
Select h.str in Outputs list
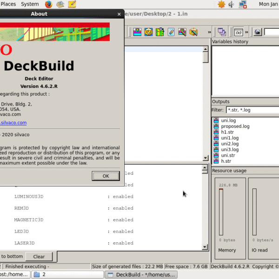pos(226,161)
